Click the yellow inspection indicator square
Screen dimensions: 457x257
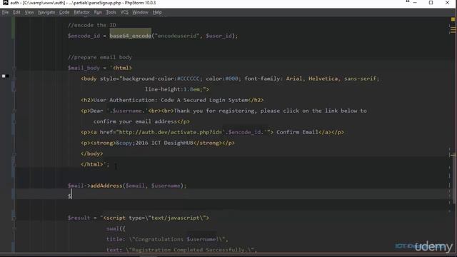coord(453,19)
